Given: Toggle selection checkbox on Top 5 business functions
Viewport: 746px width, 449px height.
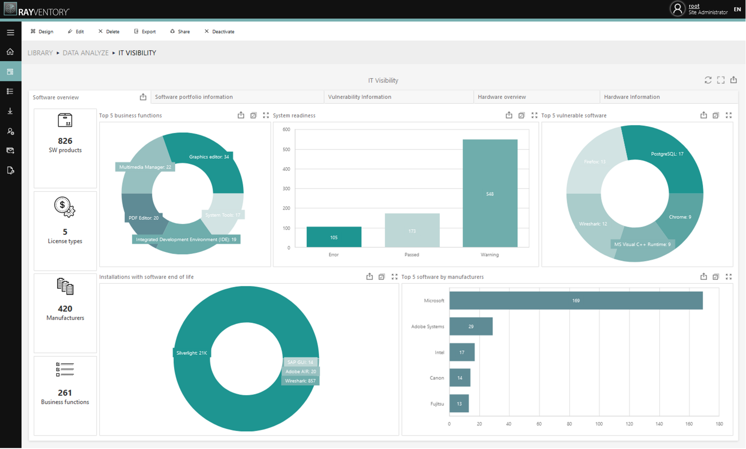Looking at the screenshot, I should click(253, 115).
